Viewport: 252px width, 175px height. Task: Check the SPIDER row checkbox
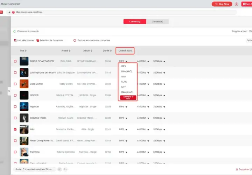[x=15, y=95]
